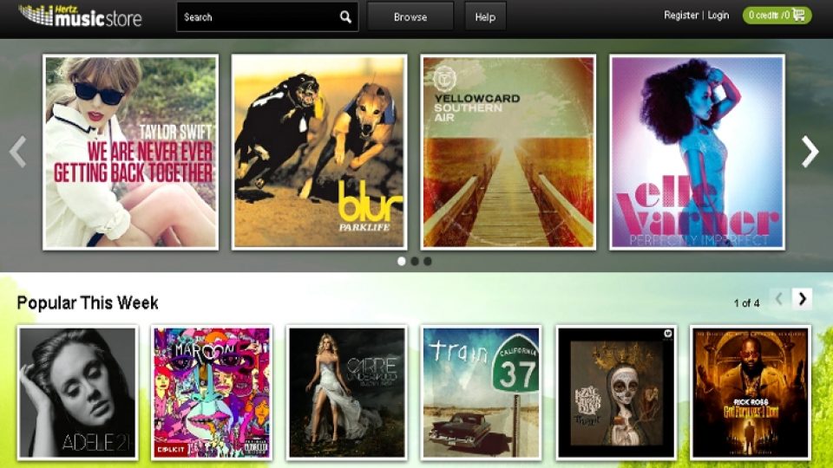The width and height of the screenshot is (833, 468).
Task: Click the Login link
Action: click(x=718, y=16)
